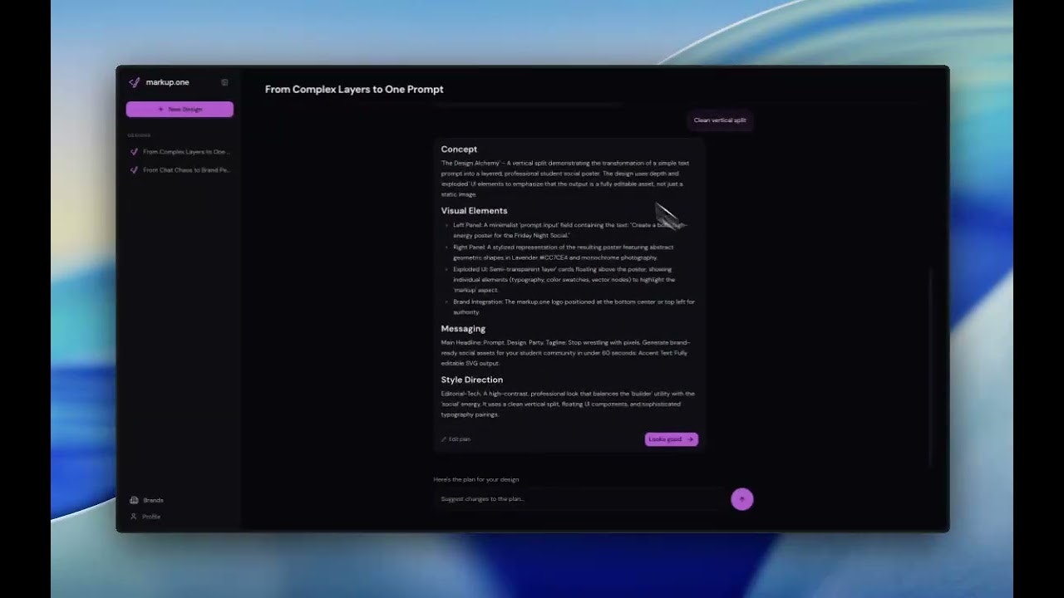Approve plan with Looks good button
This screenshot has height=598, width=1064.
click(x=672, y=439)
